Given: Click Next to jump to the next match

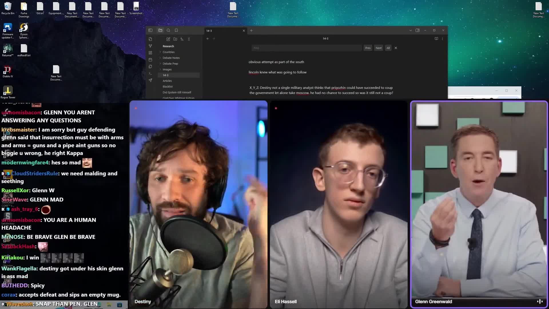Looking at the screenshot, I should (x=379, y=48).
